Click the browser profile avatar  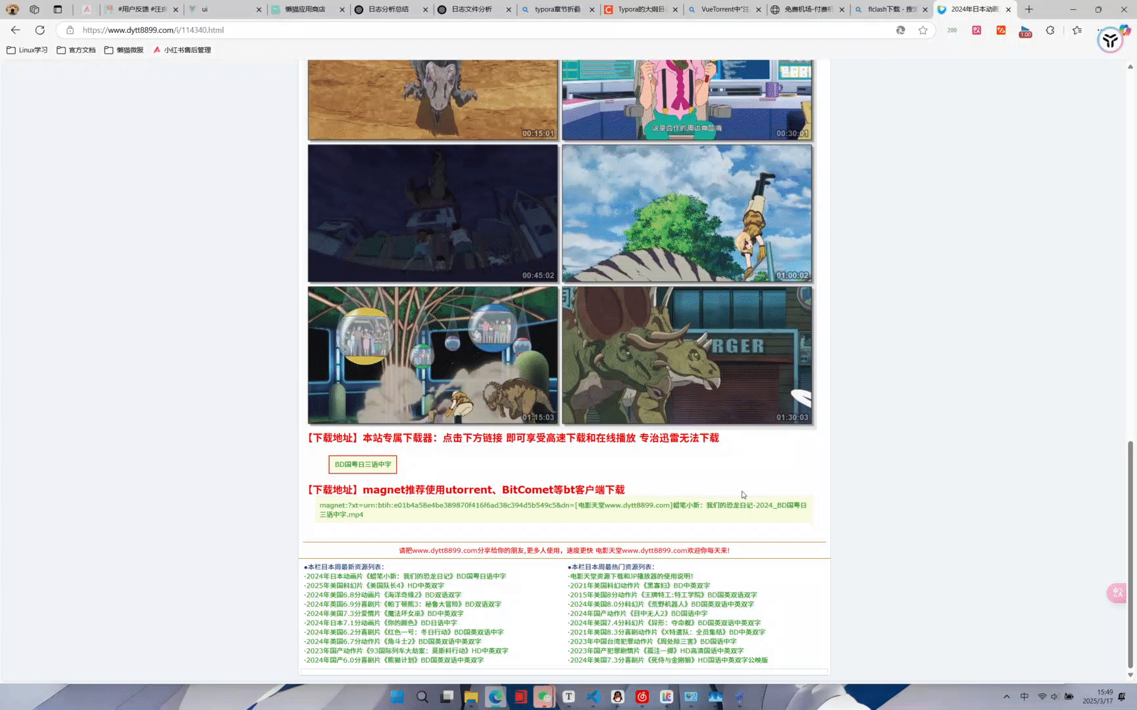[x=12, y=9]
